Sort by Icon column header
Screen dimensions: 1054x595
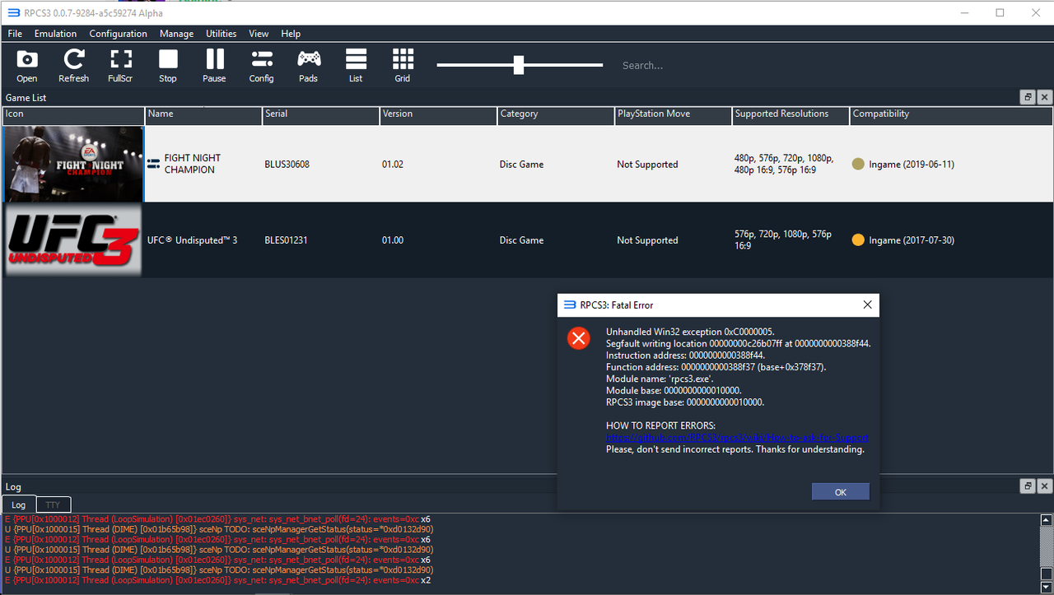tap(74, 114)
